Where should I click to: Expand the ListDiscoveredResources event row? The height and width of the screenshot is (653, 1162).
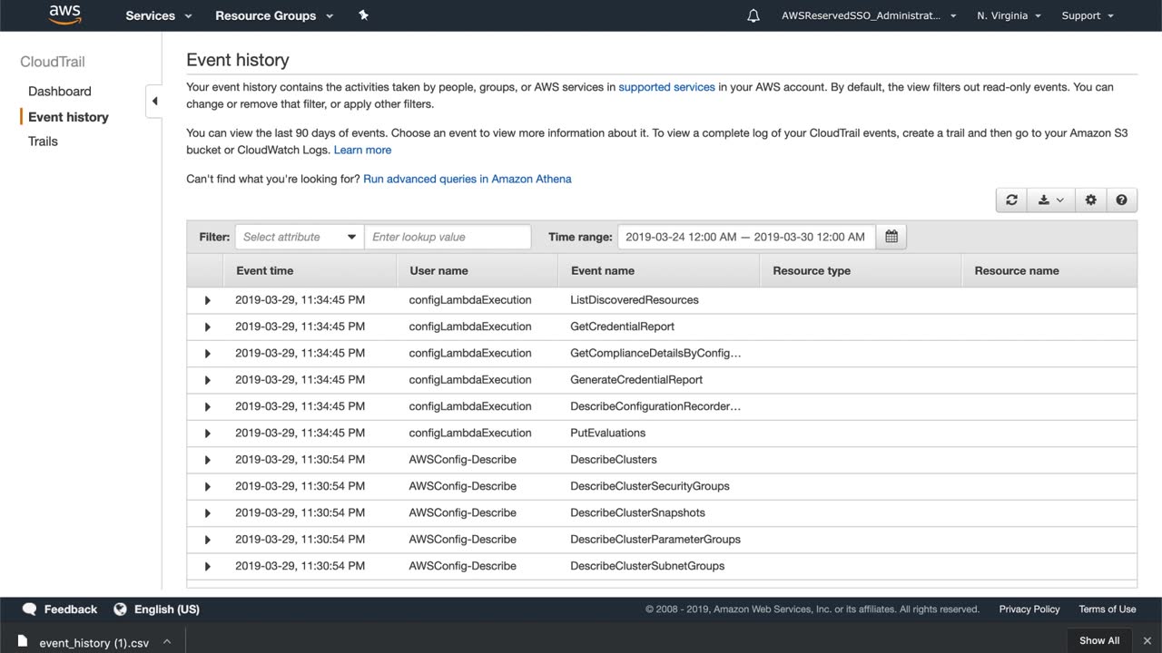[x=207, y=300]
